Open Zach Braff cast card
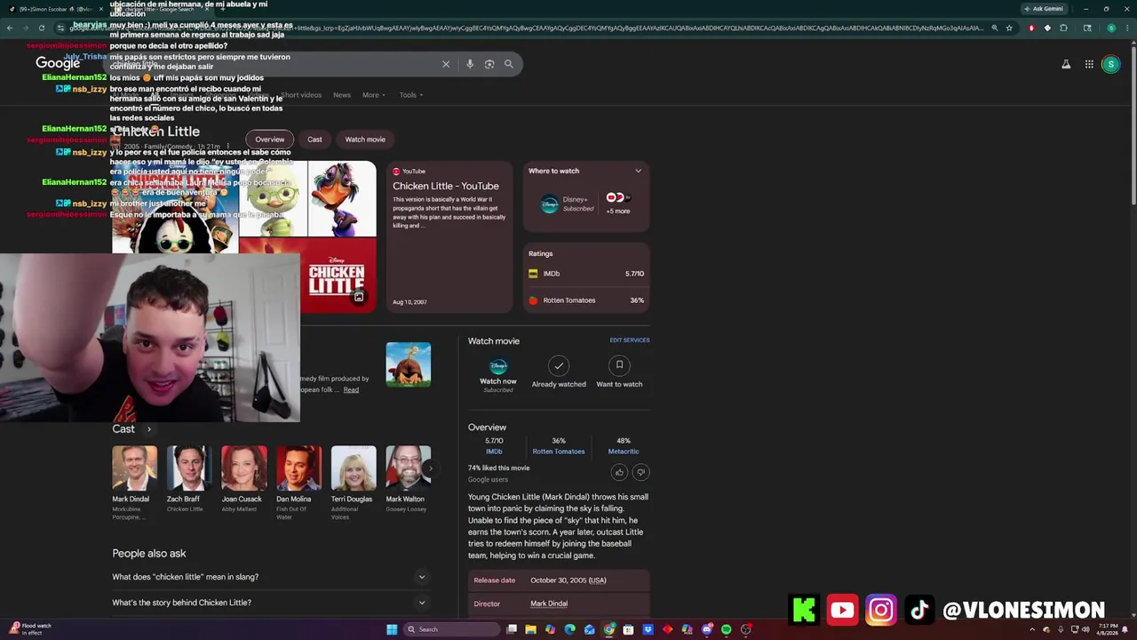This screenshot has height=640, width=1137. click(x=189, y=481)
